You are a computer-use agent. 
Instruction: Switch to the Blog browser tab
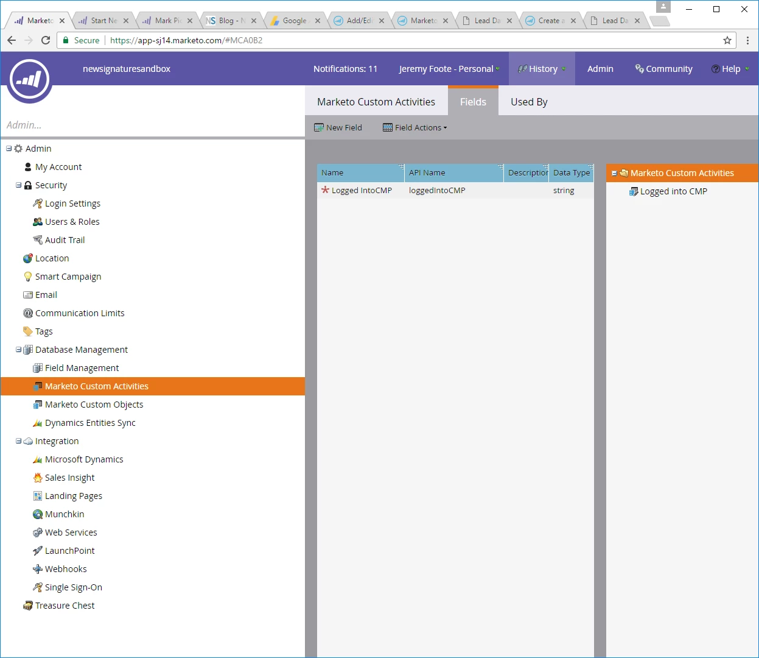click(231, 21)
